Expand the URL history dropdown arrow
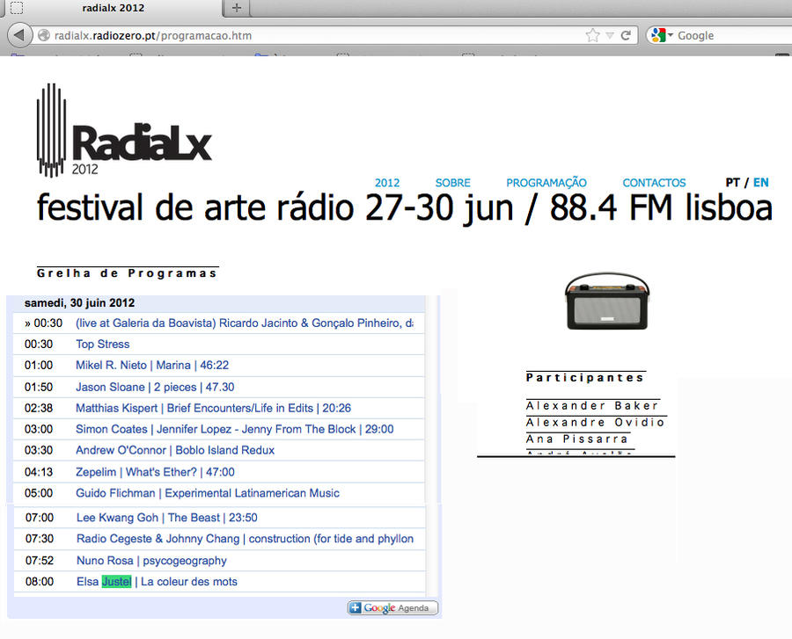 610,36
